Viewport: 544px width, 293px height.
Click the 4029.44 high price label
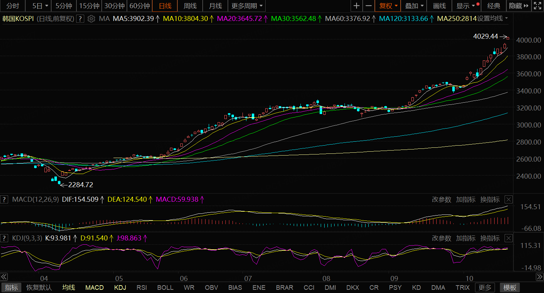point(486,36)
